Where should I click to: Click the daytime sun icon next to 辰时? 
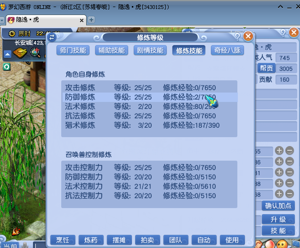point(12,33)
